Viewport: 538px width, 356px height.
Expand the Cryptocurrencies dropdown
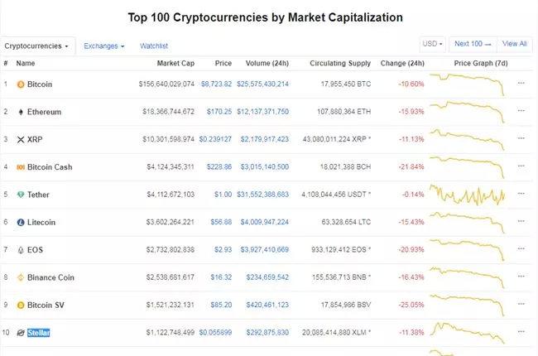pos(36,46)
